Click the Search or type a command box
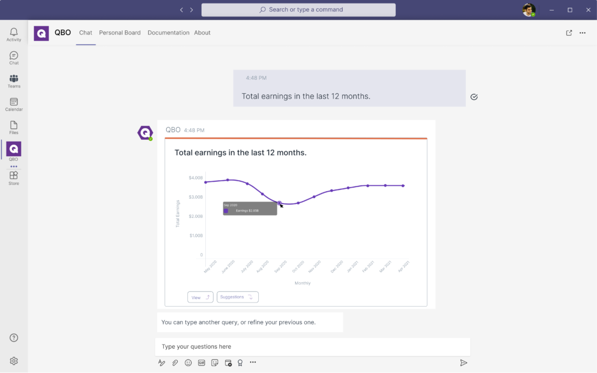This screenshot has height=373, width=597. 298,10
